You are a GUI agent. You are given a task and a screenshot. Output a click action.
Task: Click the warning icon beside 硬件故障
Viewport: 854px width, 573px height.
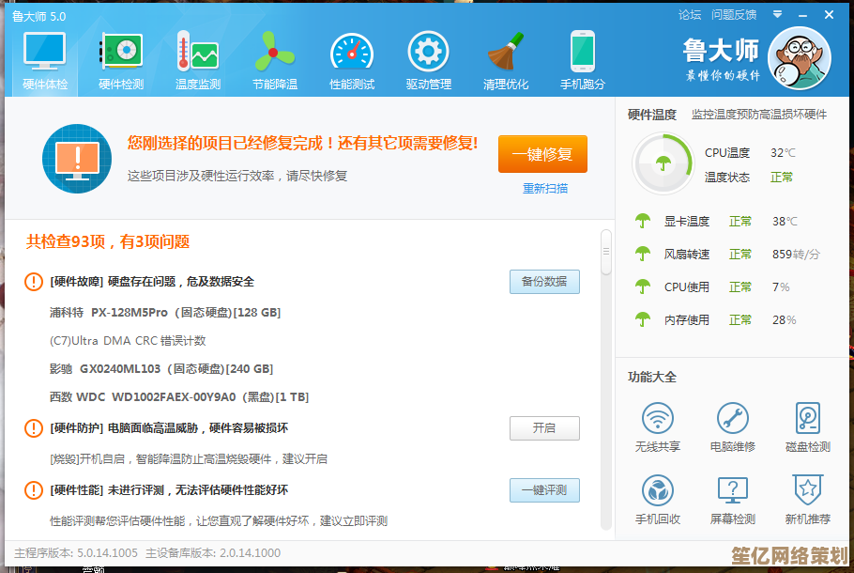pos(34,282)
